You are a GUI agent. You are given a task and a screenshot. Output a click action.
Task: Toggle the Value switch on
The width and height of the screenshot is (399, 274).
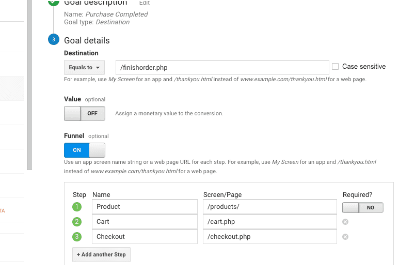tap(84, 113)
